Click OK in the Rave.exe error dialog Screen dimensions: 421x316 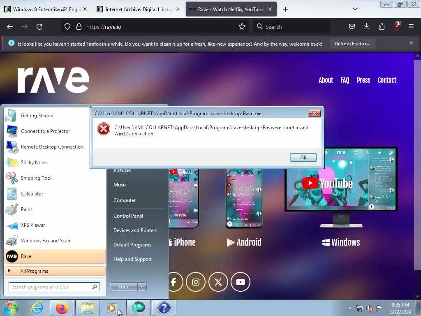click(x=303, y=157)
